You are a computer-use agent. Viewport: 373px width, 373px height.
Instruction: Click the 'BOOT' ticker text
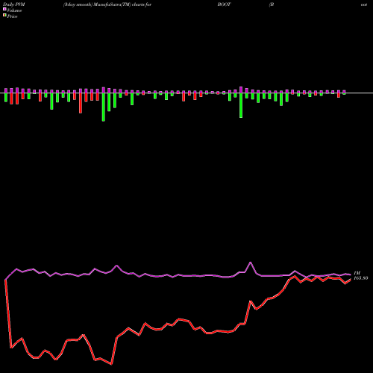coord(224,4)
